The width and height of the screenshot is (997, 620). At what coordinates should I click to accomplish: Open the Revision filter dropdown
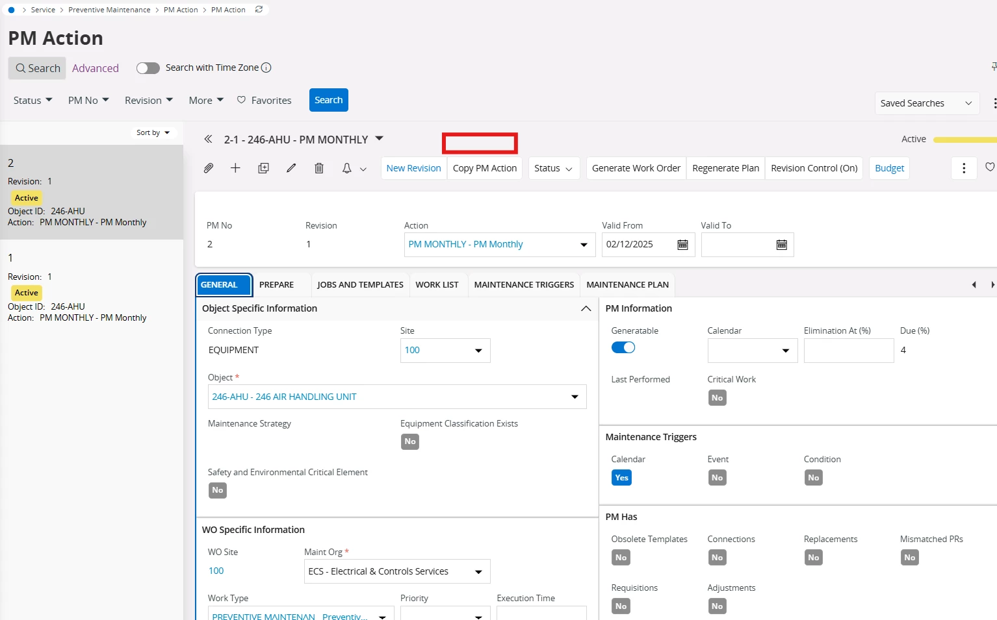(x=149, y=100)
